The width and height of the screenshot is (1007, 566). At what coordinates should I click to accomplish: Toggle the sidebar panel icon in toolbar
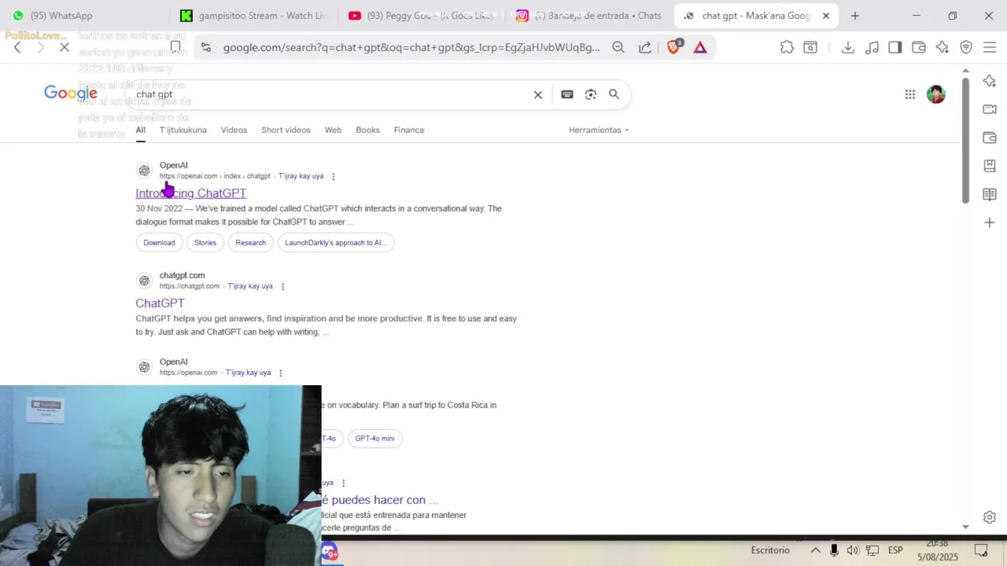point(895,47)
